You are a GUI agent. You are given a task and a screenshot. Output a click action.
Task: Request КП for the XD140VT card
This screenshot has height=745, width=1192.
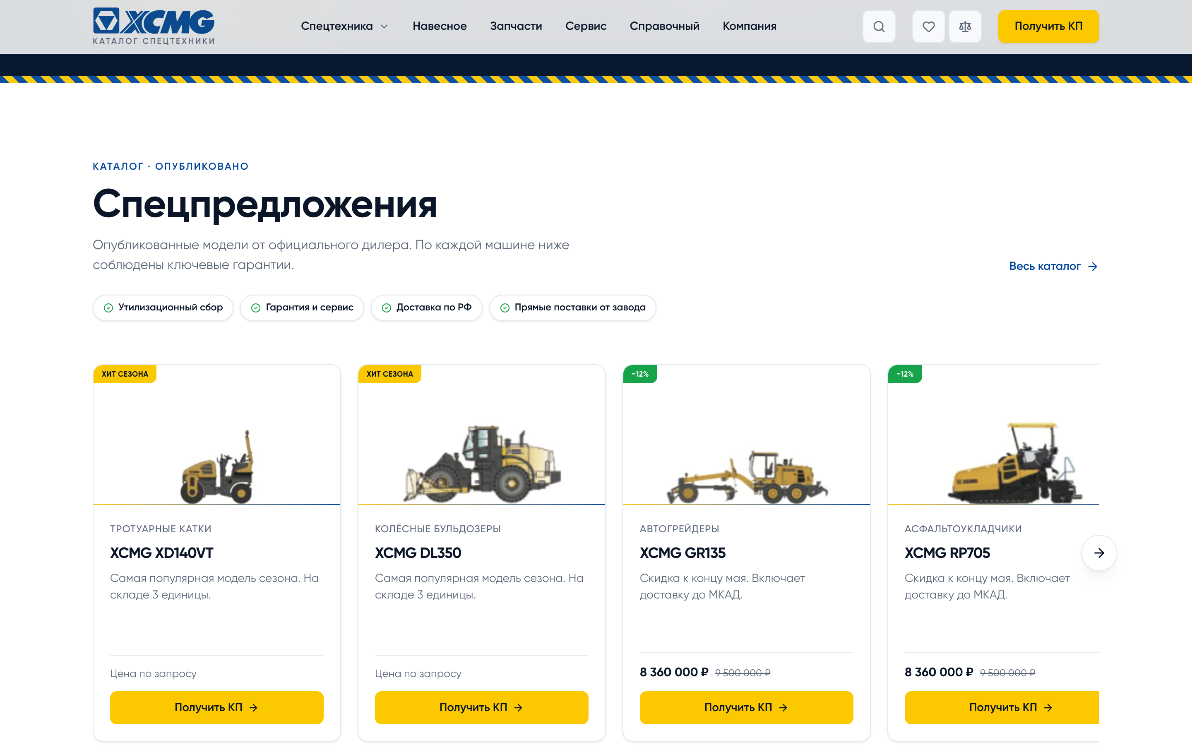[x=217, y=708]
